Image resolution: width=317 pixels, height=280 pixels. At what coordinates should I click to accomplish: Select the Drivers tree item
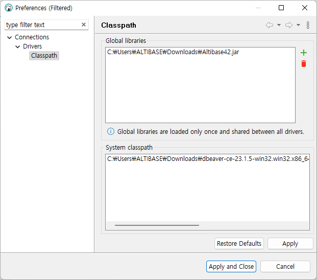click(x=32, y=46)
